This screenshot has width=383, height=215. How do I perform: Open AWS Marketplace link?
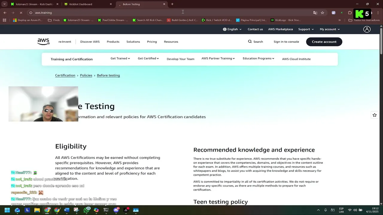(280, 29)
